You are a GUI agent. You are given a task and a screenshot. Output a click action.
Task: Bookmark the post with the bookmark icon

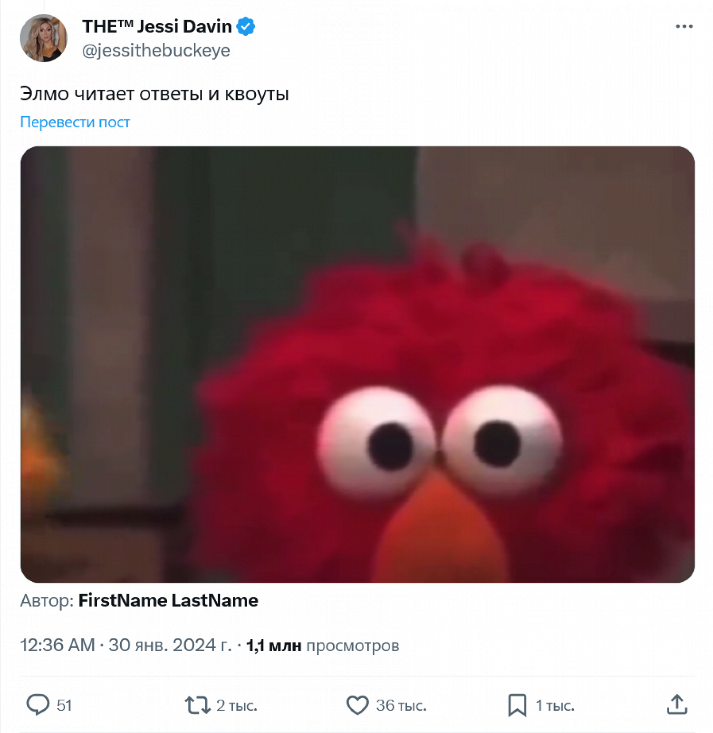pyautogui.click(x=517, y=705)
